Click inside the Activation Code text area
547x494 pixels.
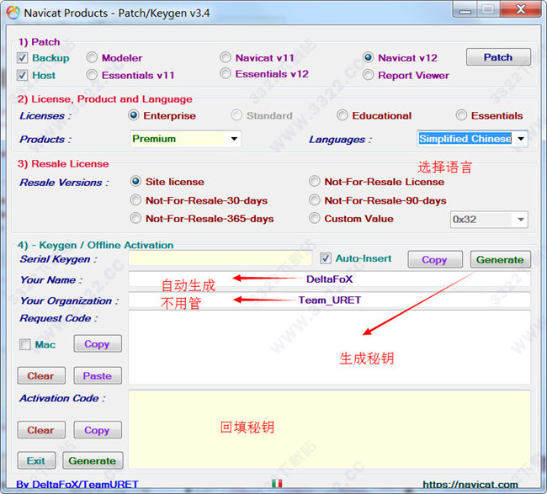329,429
